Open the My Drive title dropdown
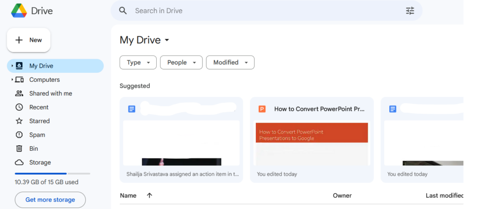 (167, 40)
